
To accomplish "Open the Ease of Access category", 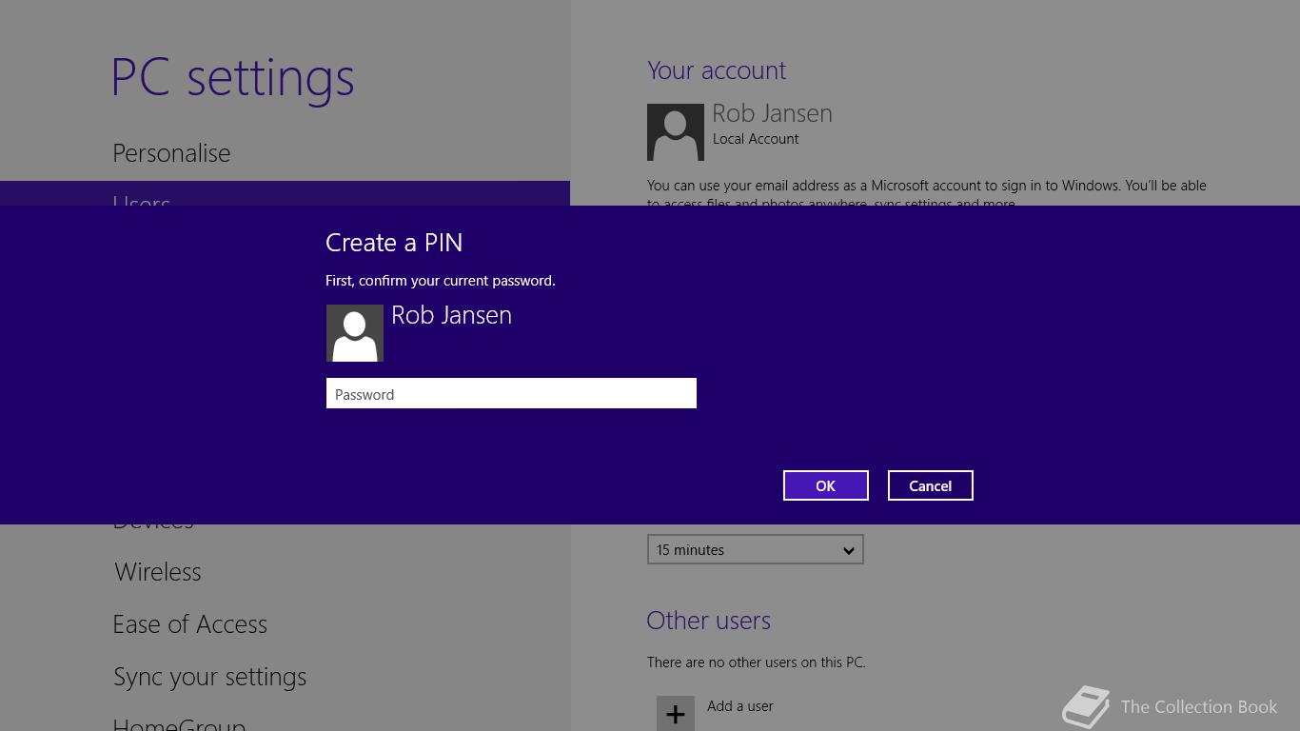I will click(x=190, y=624).
